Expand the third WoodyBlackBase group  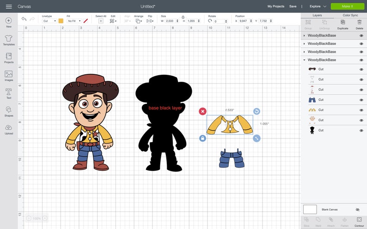(304, 52)
